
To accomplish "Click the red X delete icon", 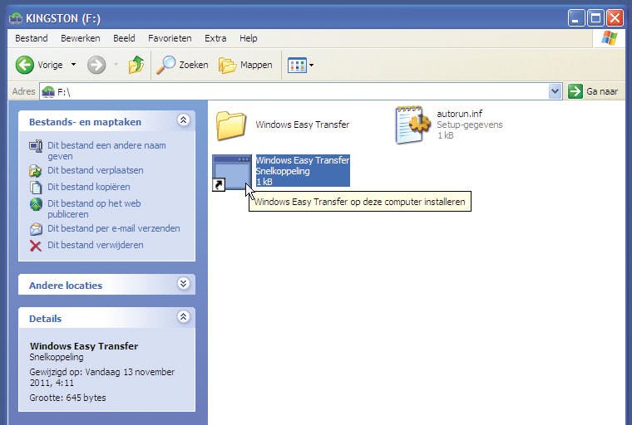I will point(36,246).
